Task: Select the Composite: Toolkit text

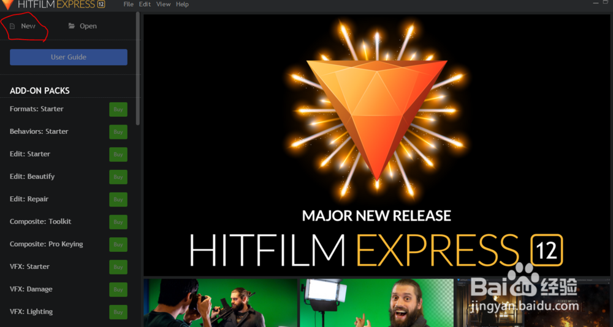Action: pyautogui.click(x=40, y=221)
